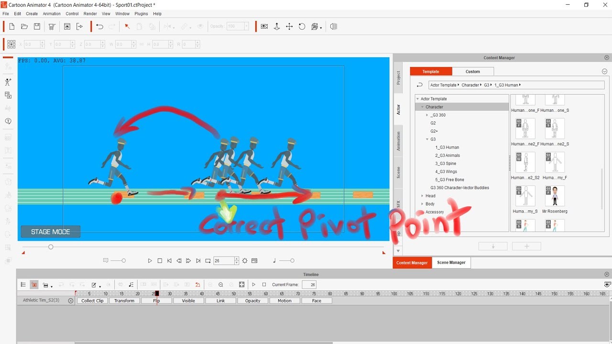The height and width of the screenshot is (344, 612).
Task: Select the four-arrow Move tool
Action: coord(289,27)
